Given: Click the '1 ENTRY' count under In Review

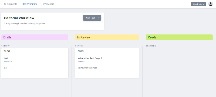Looking at the screenshot, I should click(79, 46).
